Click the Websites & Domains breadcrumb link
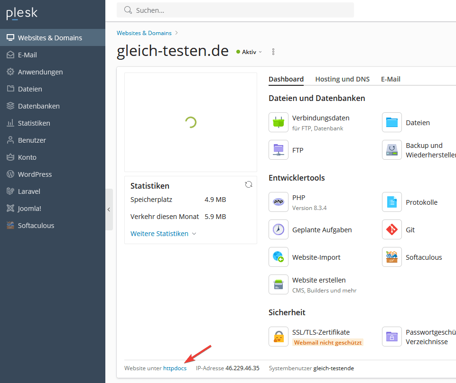The height and width of the screenshot is (383, 456). [x=144, y=33]
